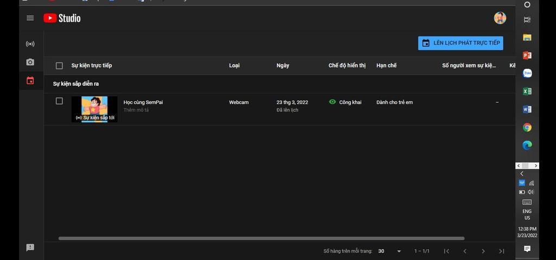The image size is (556, 260).
Task: Click the green eye visibility icon
Action: point(332,102)
